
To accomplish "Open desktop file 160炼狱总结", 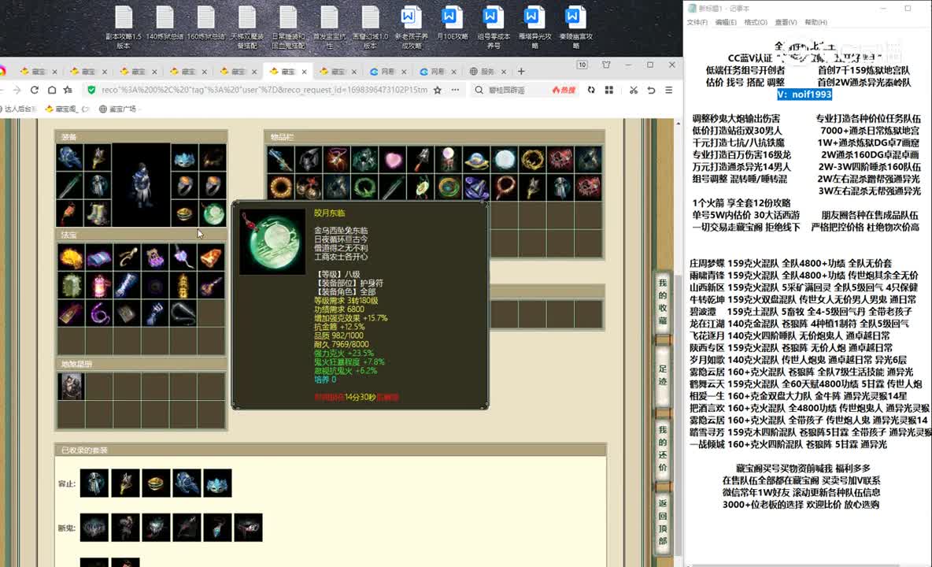I will pyautogui.click(x=205, y=24).
